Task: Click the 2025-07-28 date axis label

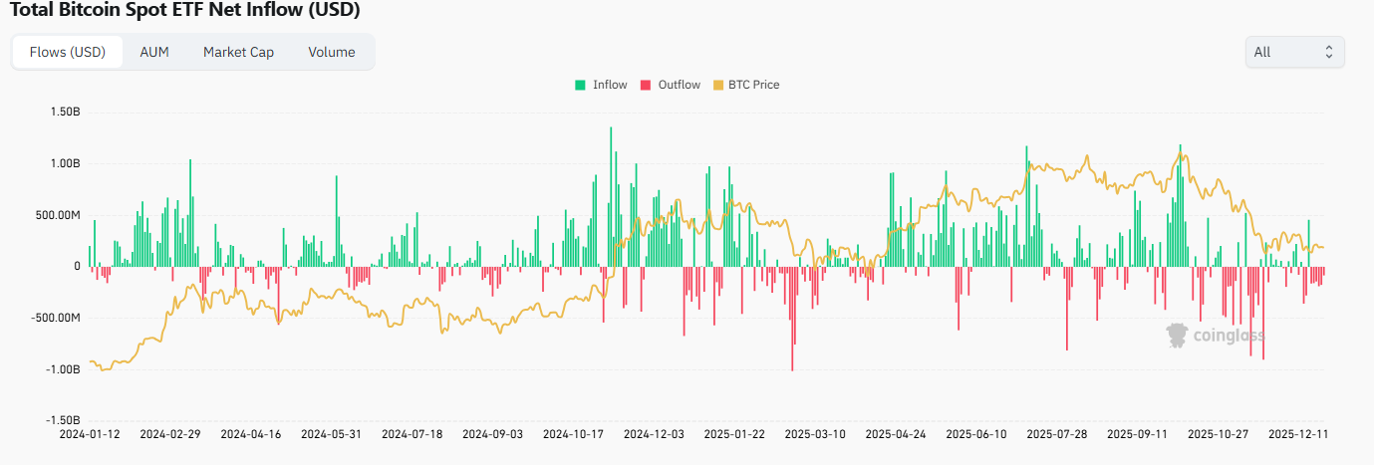Action: (x=1056, y=434)
